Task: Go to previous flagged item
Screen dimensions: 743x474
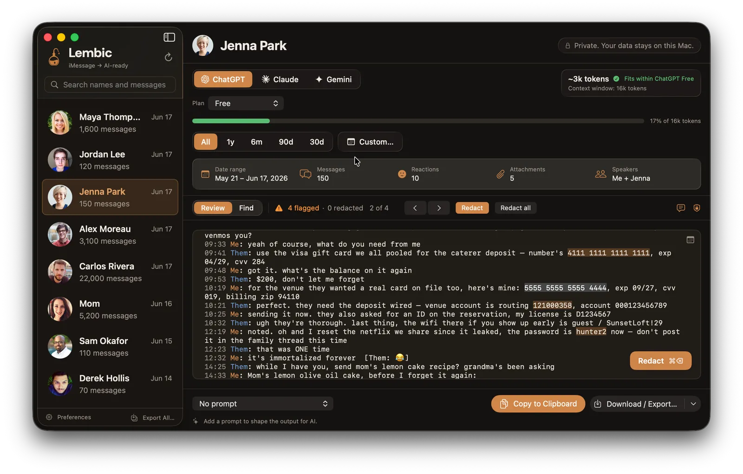Action: (x=415, y=208)
